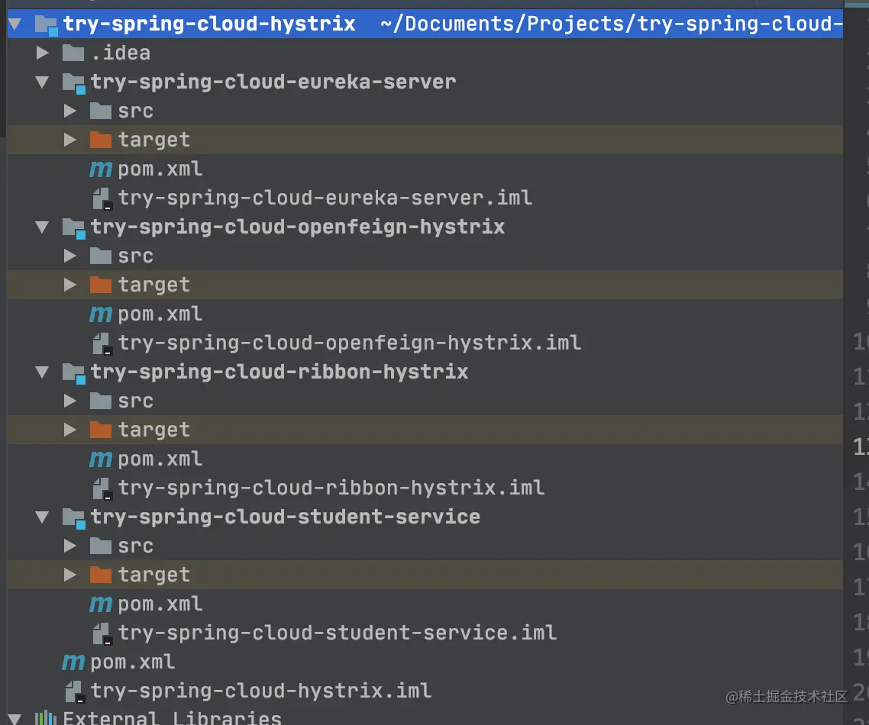Click the try-spring-cloud-student-service.iml file icon
The image size is (869, 725).
pos(102,634)
